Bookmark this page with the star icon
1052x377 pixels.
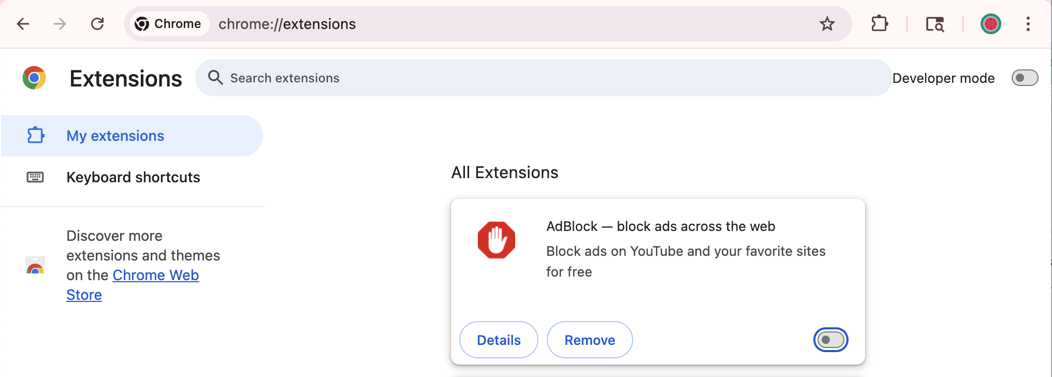pyautogui.click(x=827, y=24)
